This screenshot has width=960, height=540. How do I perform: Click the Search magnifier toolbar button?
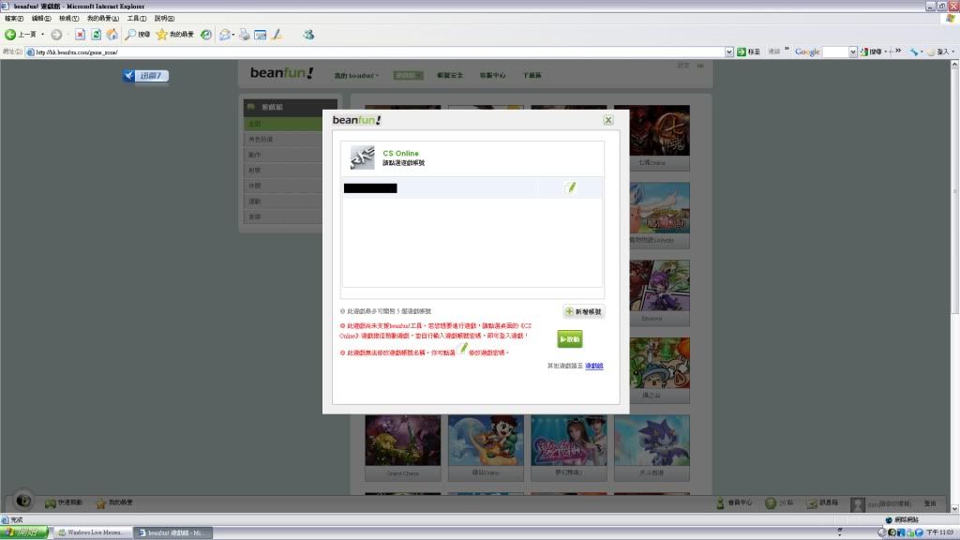(x=137, y=35)
